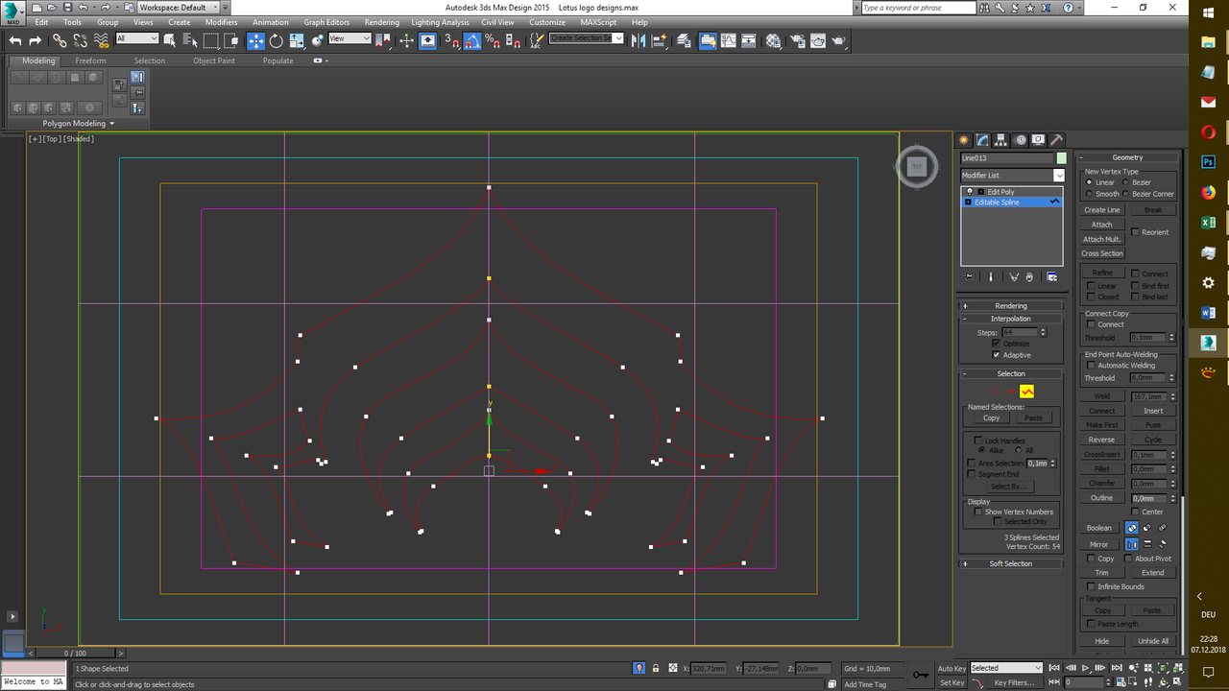Viewport: 1229px width, 691px height.
Task: Toggle the Percent Snap button
Action: click(492, 40)
